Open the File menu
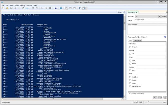This screenshot has height=105, width=168. (x=3, y=6)
